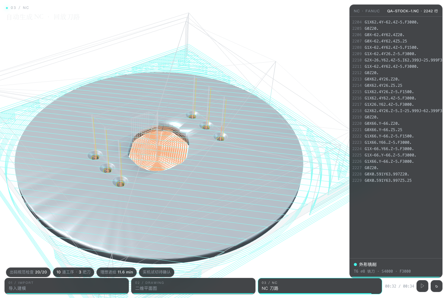Start toolpath playback with the play button

tap(422, 286)
